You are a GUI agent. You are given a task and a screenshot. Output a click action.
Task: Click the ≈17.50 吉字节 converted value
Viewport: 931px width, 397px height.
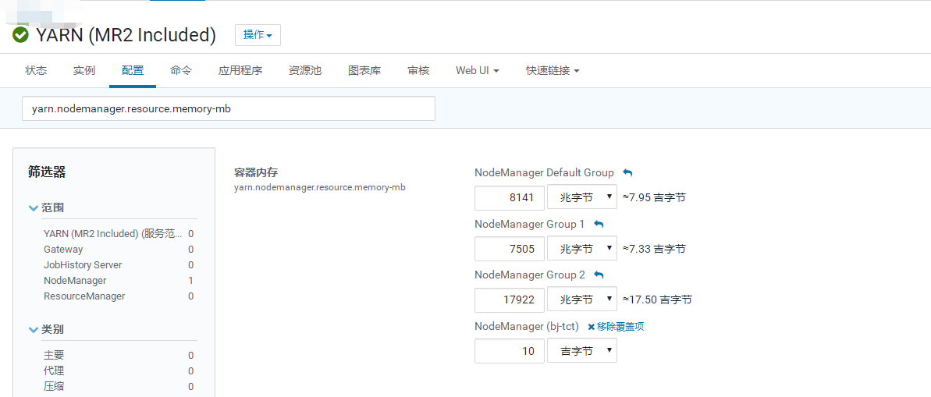656,300
